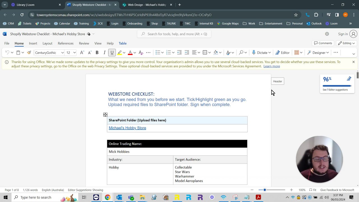Reload the page in Chrome
359x202 pixels.
tap(22, 15)
